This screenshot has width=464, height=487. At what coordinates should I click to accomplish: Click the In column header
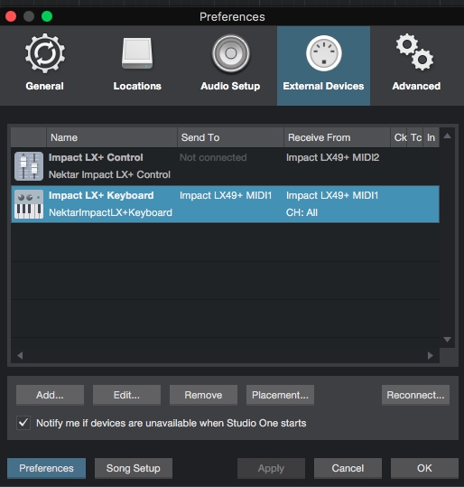pyautogui.click(x=432, y=137)
